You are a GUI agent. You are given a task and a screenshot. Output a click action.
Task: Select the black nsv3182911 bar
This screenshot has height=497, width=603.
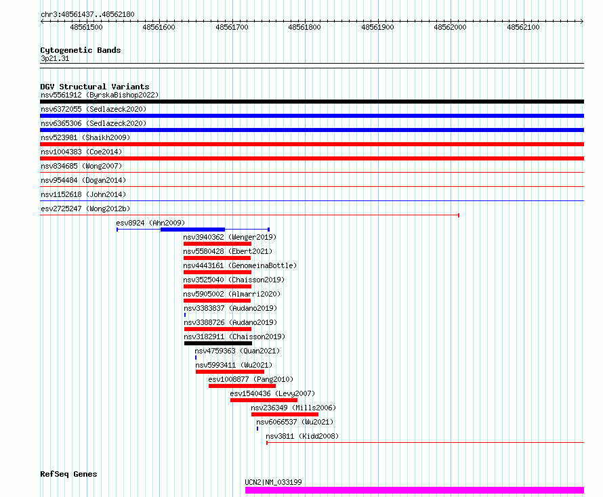click(x=218, y=343)
